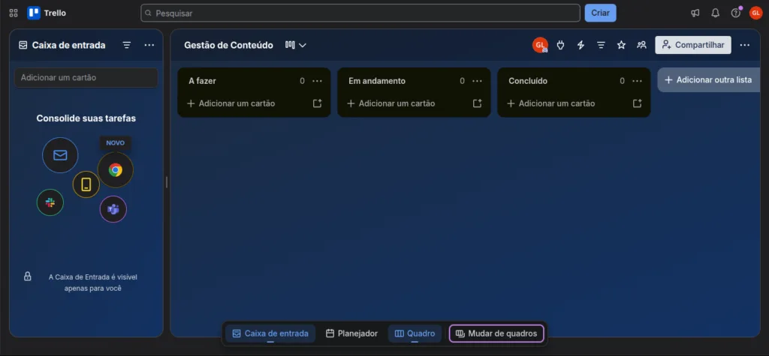Open the board filter icon

(601, 45)
